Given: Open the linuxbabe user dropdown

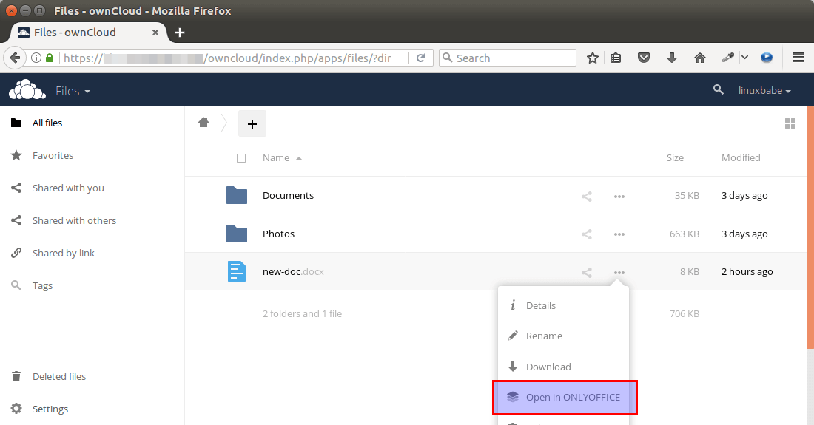Looking at the screenshot, I should pos(764,91).
